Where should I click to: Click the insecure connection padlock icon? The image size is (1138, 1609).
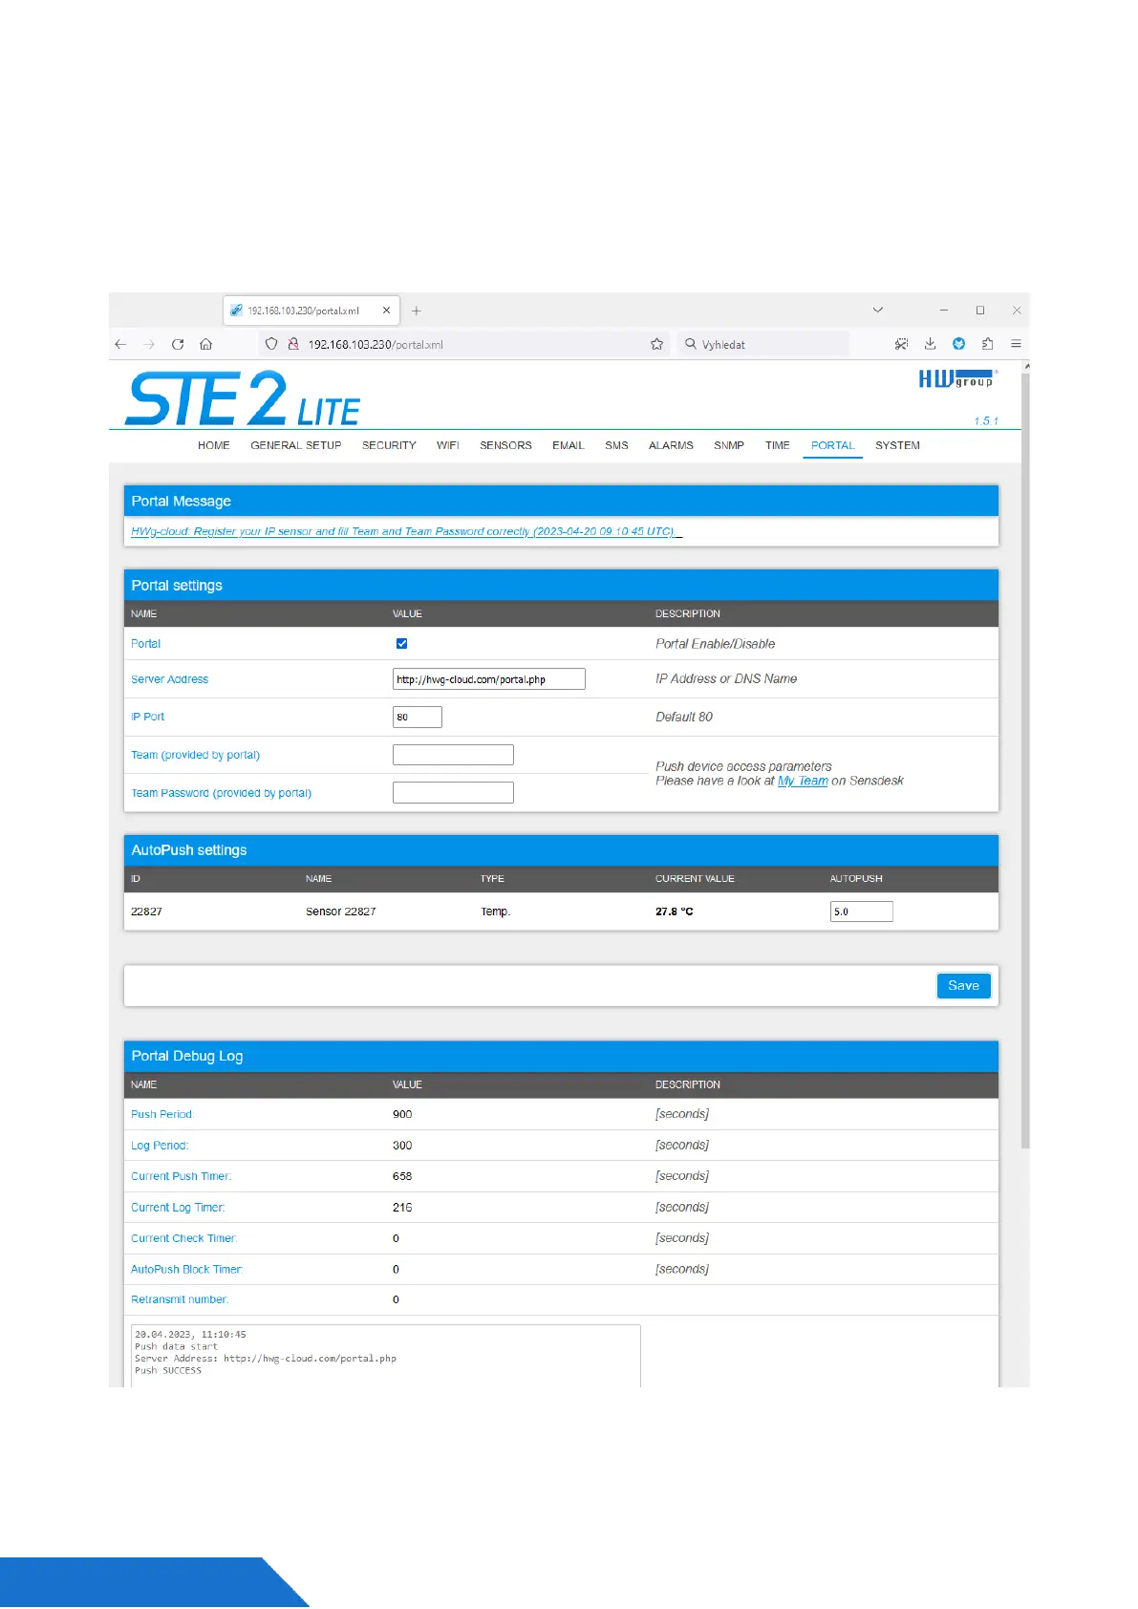click(293, 344)
